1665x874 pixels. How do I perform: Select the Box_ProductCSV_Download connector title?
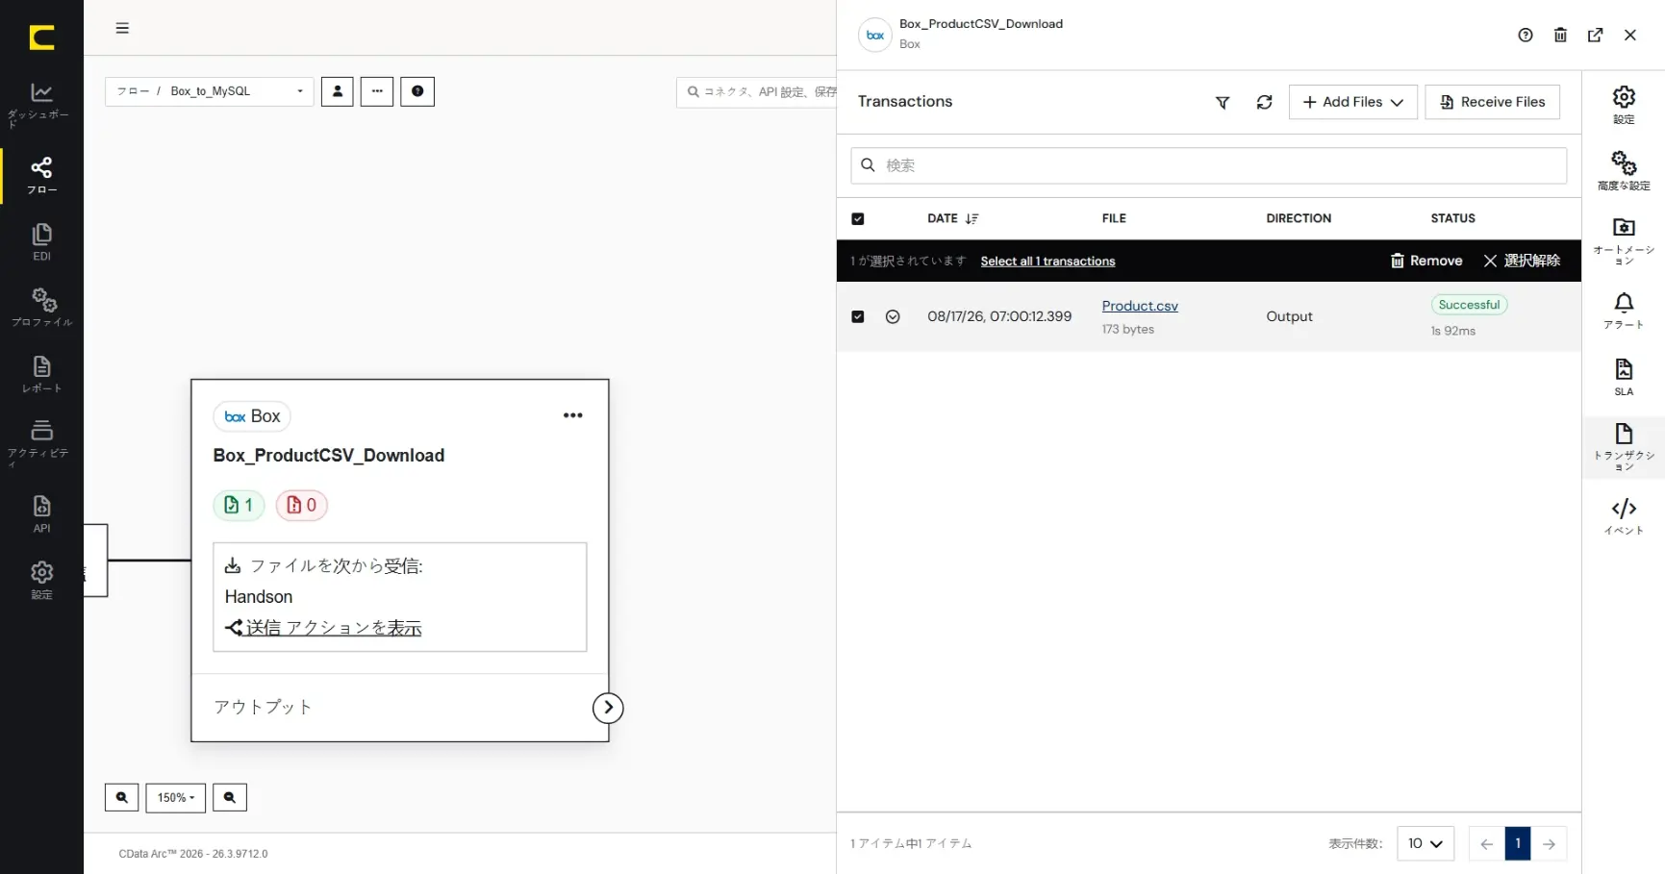pos(329,456)
